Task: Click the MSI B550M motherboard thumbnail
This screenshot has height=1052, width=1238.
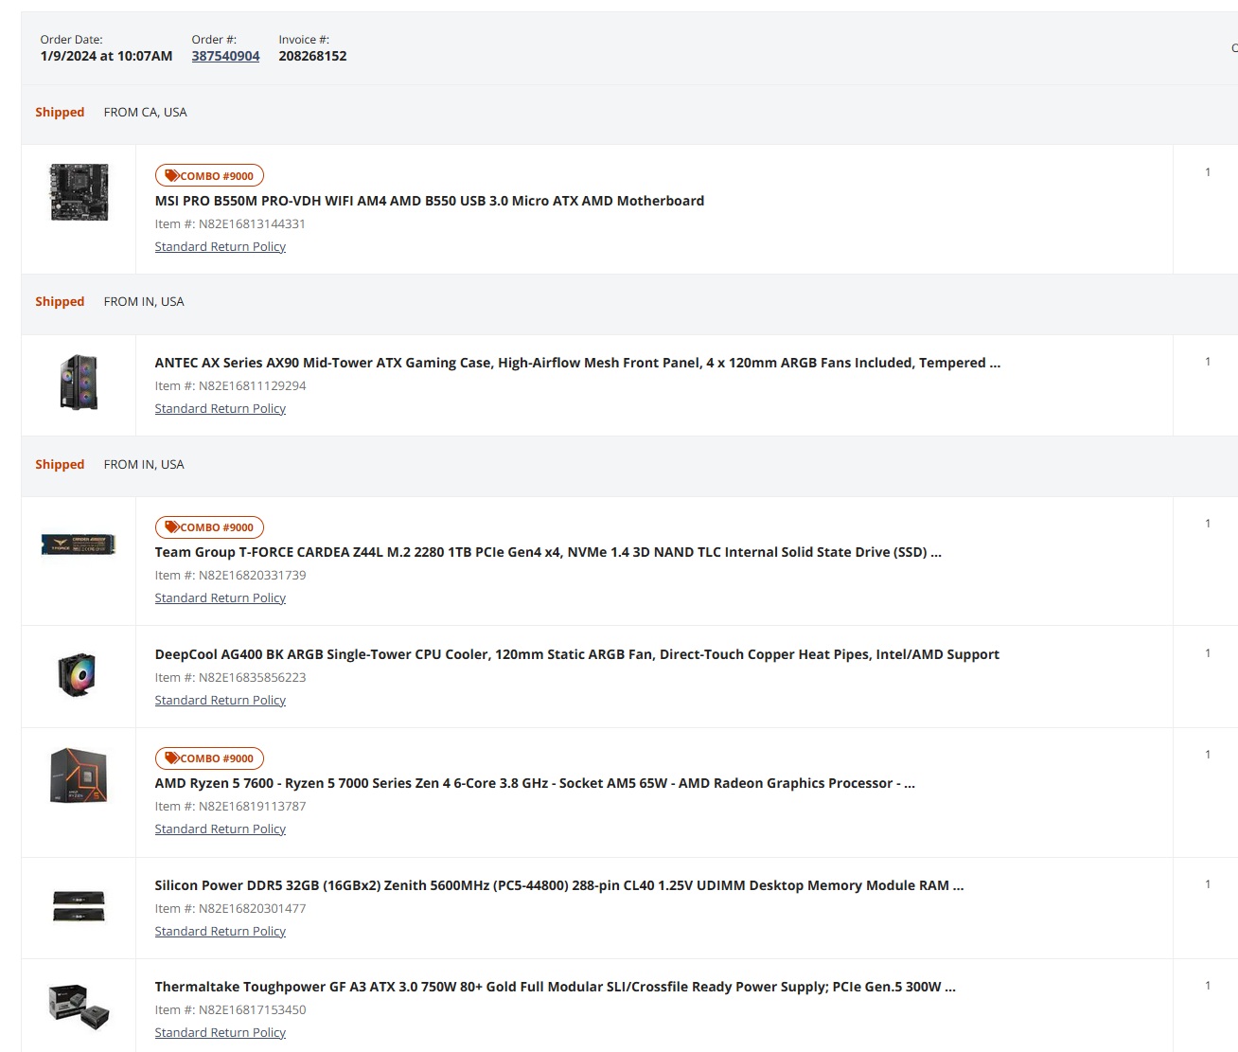Action: coord(79,192)
